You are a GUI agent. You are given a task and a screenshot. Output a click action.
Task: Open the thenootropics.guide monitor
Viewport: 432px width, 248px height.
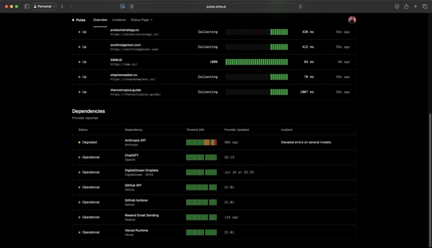pyautogui.click(x=214, y=92)
